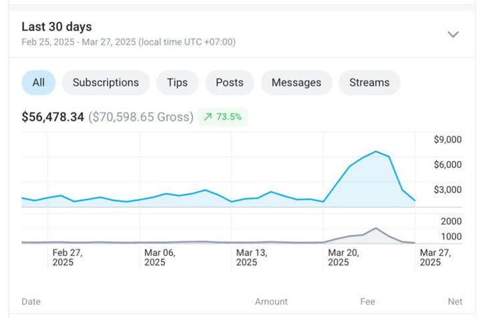Image resolution: width=481 pixels, height=318 pixels.
Task: Filter earnings by Tips
Action: point(177,83)
